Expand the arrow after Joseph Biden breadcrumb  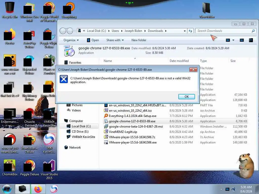(x=145, y=31)
